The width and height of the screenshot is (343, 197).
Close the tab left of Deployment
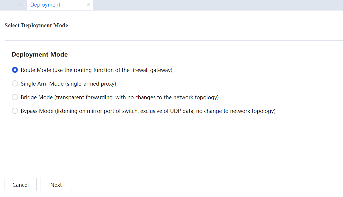point(20,5)
